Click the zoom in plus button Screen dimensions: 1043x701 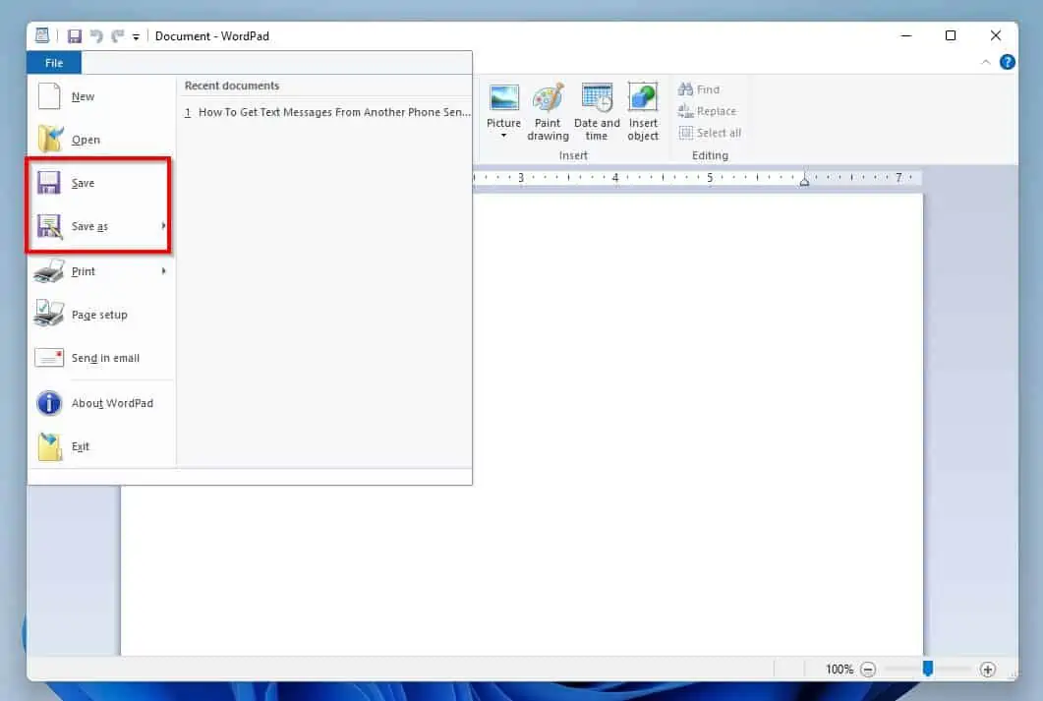coord(988,670)
